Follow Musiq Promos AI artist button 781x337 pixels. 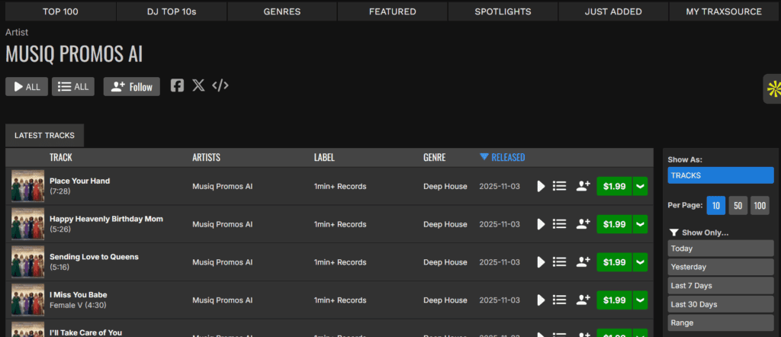click(x=132, y=87)
